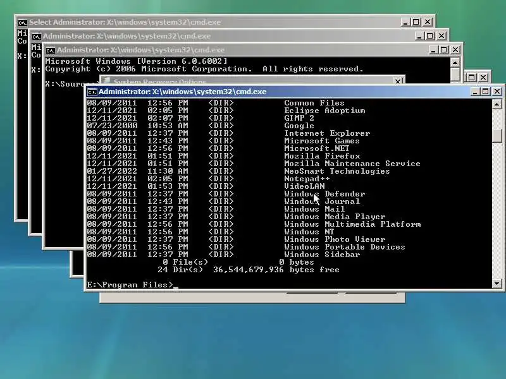Minimize the cmd window showing Version 6.0.6002
This screenshot has width=506, height=379.
433,50
